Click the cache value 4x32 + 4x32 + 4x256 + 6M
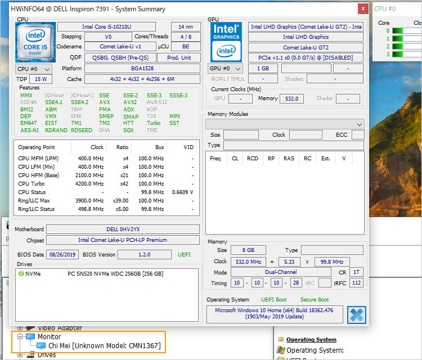Viewport: 422px width, 360px height. [142, 79]
